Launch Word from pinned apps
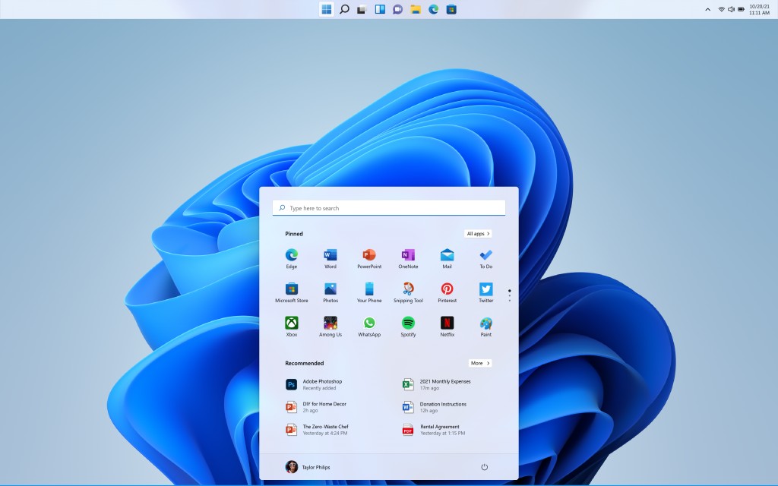 [330, 256]
